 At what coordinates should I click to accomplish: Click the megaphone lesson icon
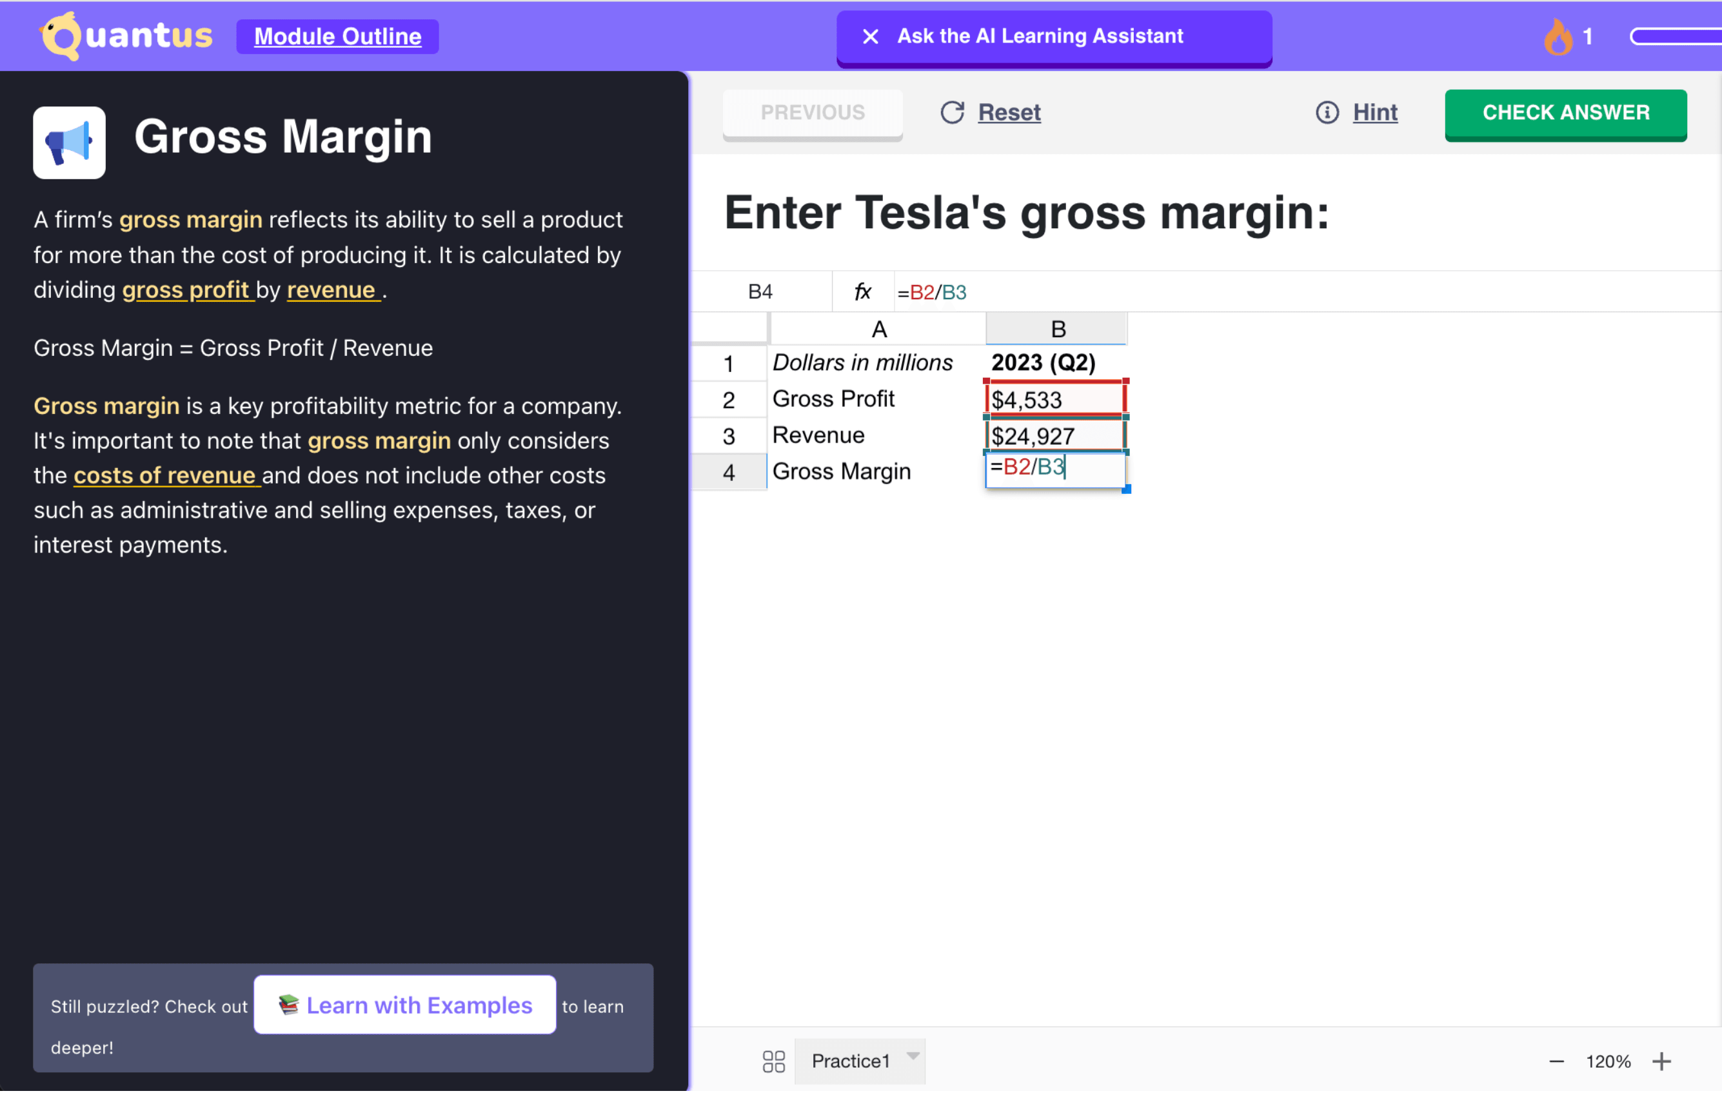point(69,142)
